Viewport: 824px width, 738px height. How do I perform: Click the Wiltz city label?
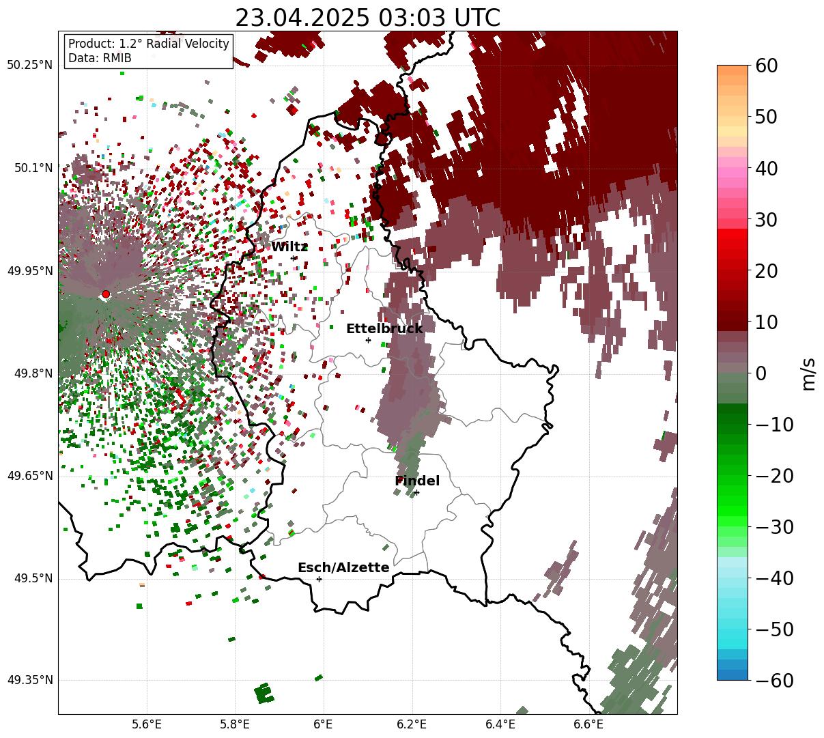pyautogui.click(x=289, y=247)
